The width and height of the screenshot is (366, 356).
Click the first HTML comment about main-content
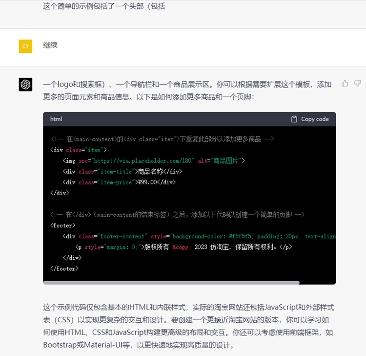pyautogui.click(x=162, y=139)
